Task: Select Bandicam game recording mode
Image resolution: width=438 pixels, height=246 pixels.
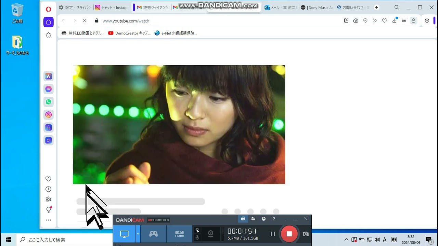Action: tap(153, 234)
